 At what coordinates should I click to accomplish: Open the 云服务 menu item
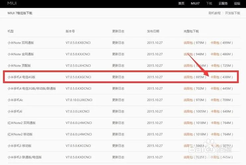[x=223, y=3]
